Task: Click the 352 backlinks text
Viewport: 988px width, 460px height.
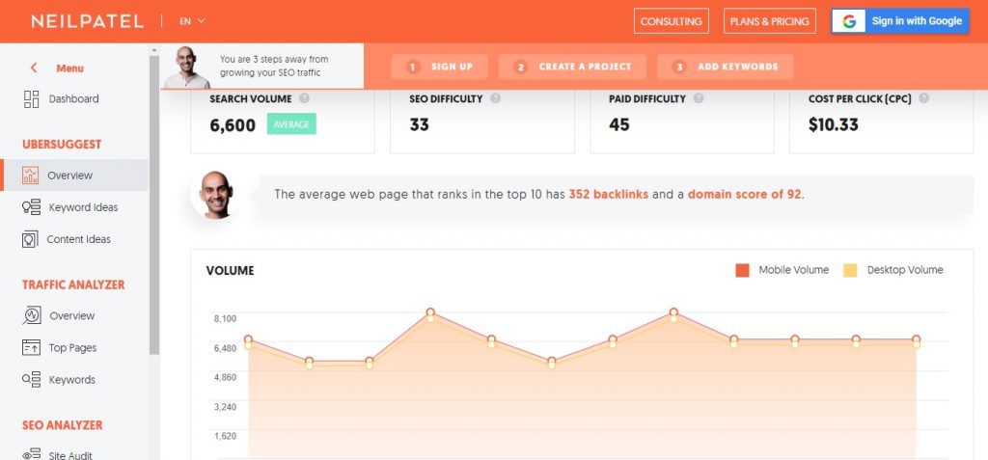Action: pos(608,194)
